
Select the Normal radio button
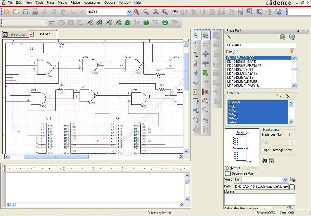227,168
